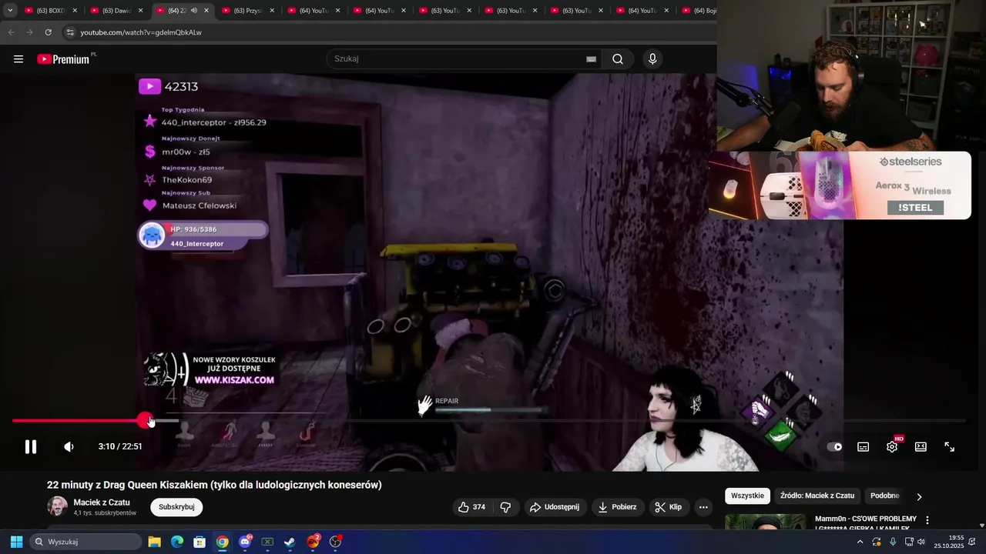Image resolution: width=986 pixels, height=554 pixels.
Task: Toggle subtitles on the player
Action: (x=864, y=446)
